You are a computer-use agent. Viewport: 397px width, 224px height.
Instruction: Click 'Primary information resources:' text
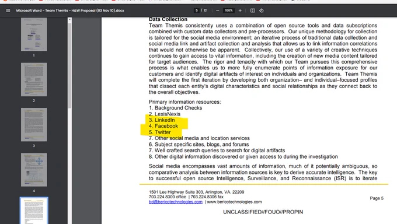coord(185,101)
